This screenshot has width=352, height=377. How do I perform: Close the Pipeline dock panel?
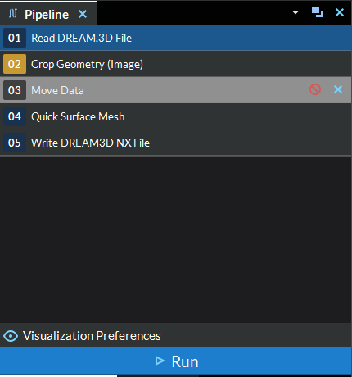point(340,12)
